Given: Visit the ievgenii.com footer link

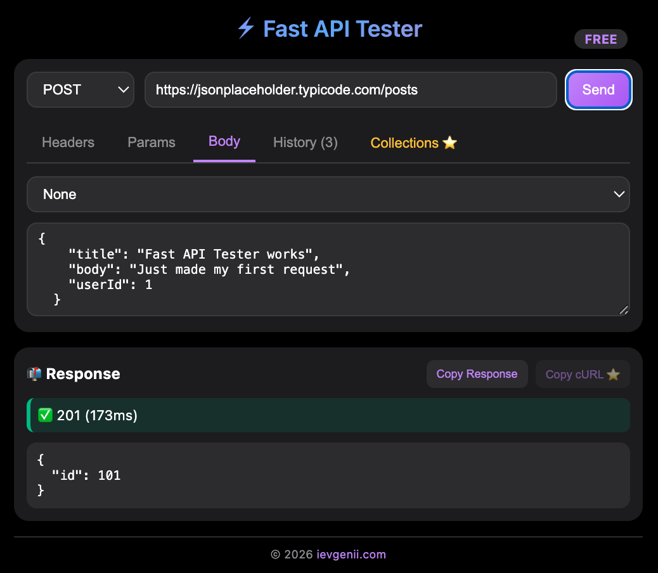Looking at the screenshot, I should coord(351,555).
